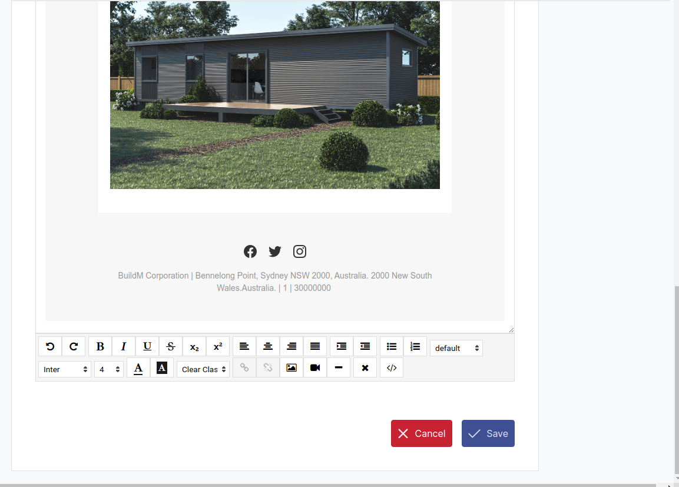Open the code view editor
Viewport: 679px width, 487px height.
tap(392, 367)
